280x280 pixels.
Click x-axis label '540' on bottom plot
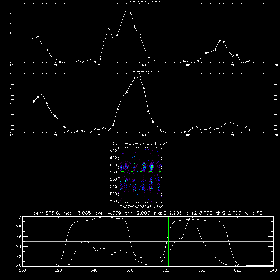[94, 270]
